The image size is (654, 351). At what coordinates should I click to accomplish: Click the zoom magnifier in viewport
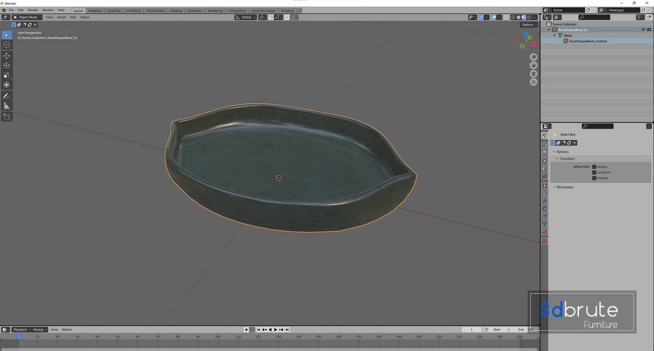tap(534, 57)
